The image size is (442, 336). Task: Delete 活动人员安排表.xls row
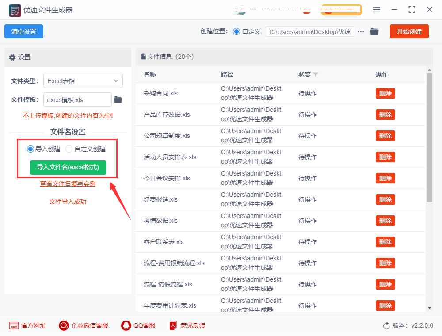[385, 157]
